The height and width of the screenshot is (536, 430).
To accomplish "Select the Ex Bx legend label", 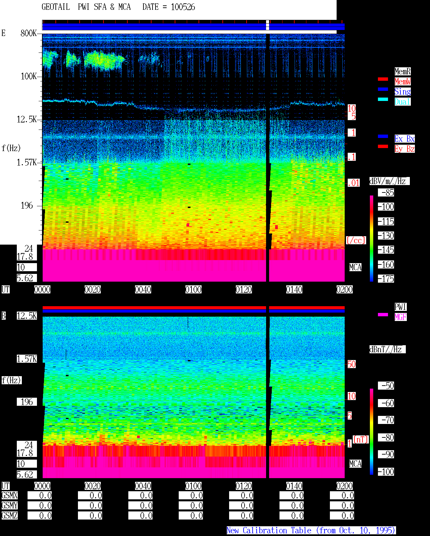I will pyautogui.click(x=404, y=139).
